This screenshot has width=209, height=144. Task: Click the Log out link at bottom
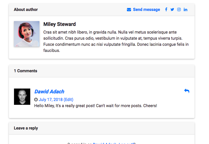coord(126,143)
